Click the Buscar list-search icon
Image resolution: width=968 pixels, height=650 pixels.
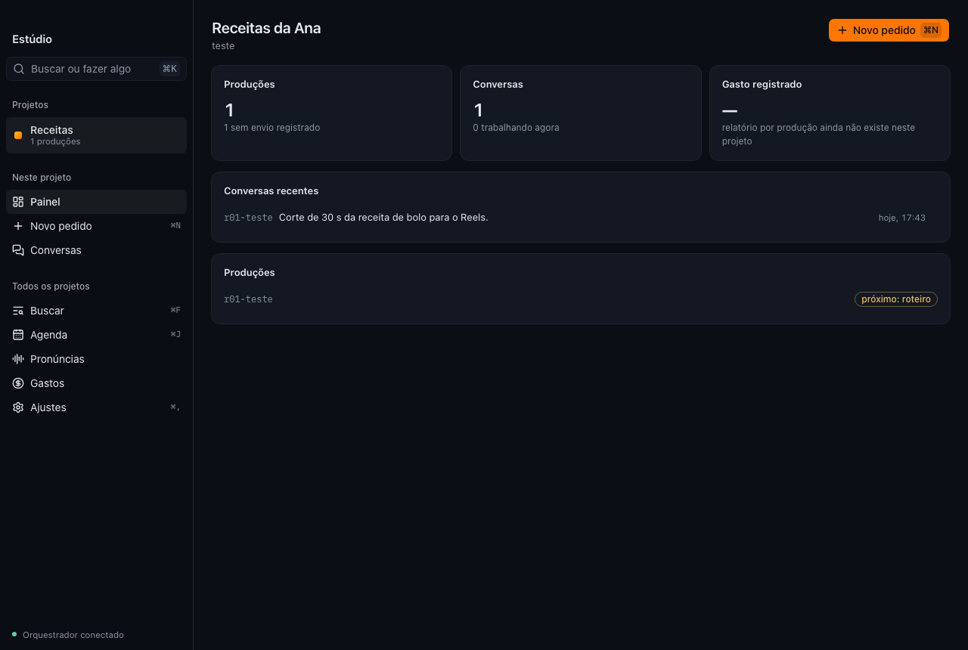[x=18, y=311]
